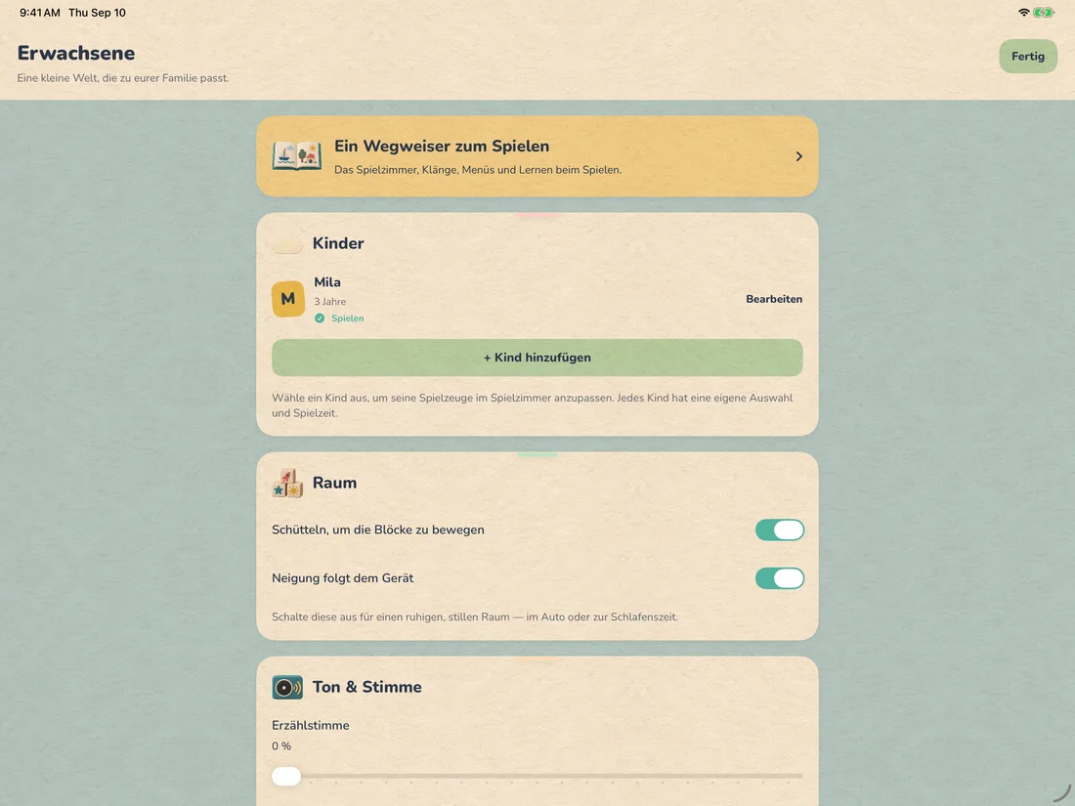Tap the Fertig button
The height and width of the screenshot is (806, 1075).
pos(1028,57)
